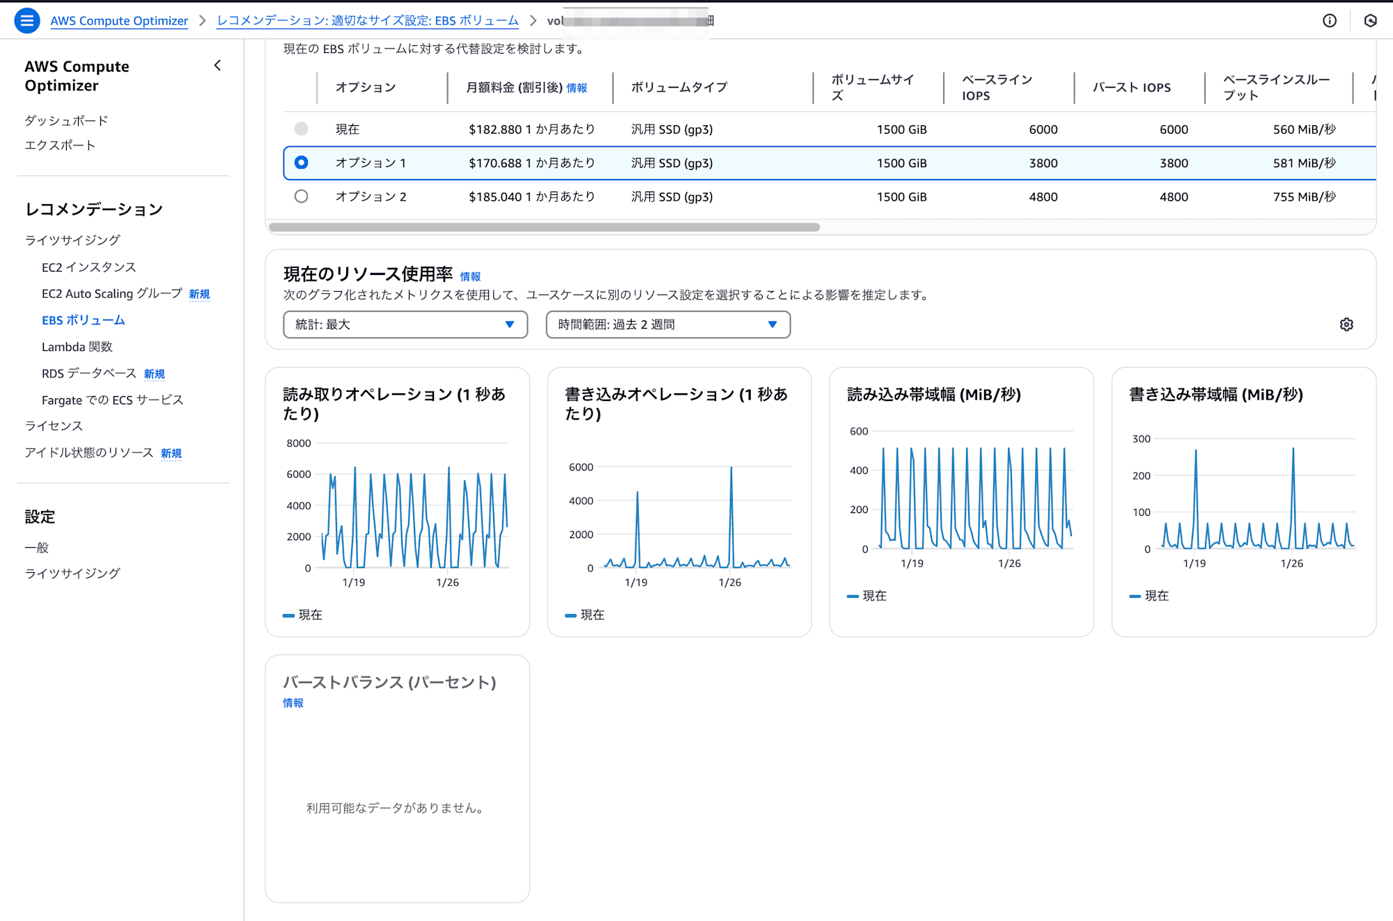Open EC2 Auto Scaling グループ recommendations
The height and width of the screenshot is (921, 1393).
coord(111,294)
